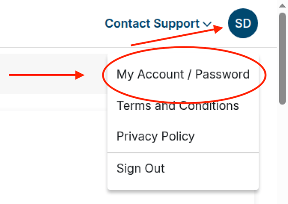
Task: Read the Terms and Conditions link
Action: 178,106
